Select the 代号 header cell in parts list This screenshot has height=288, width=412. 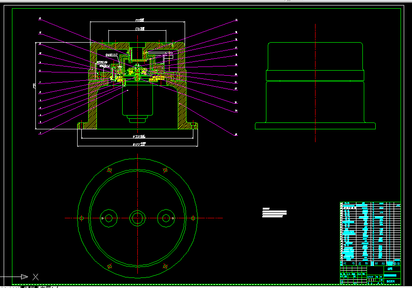coord(349,263)
